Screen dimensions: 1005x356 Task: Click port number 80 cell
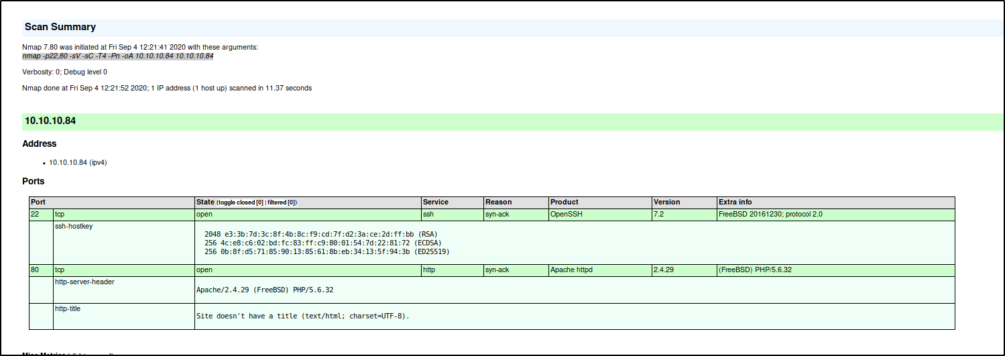(42, 270)
